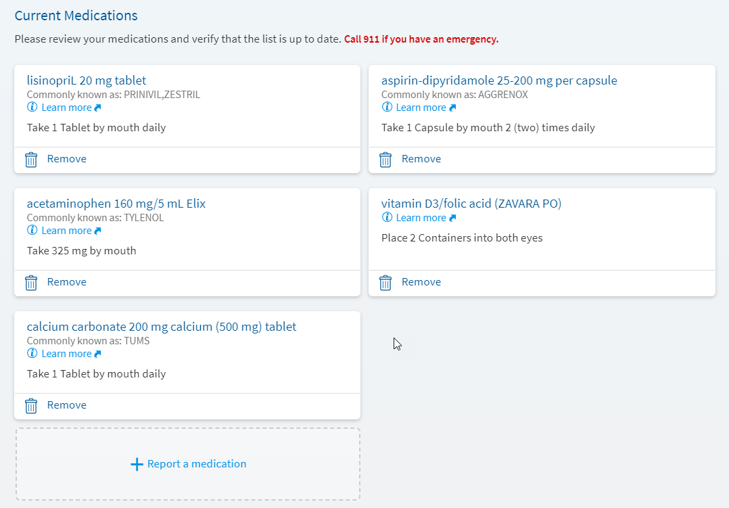Click the external link arrow in the lisinopril card
This screenshot has width=729, height=508.
(x=97, y=108)
